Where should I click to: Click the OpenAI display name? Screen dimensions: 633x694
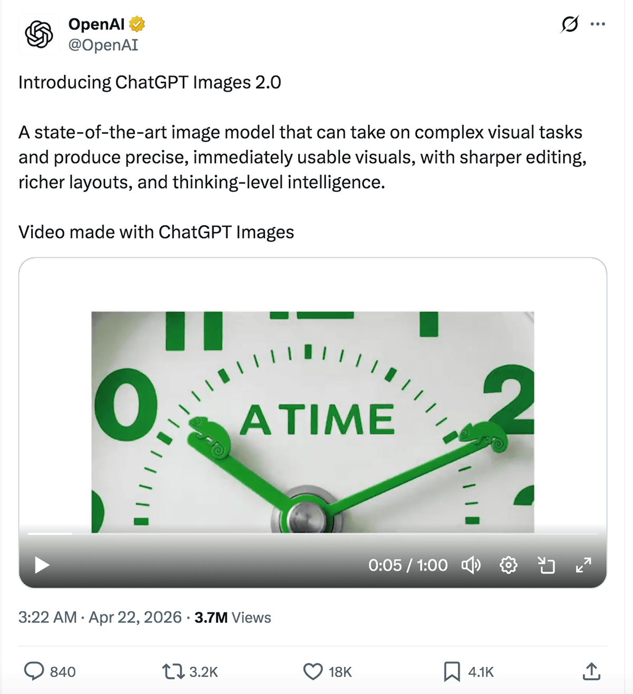(96, 23)
